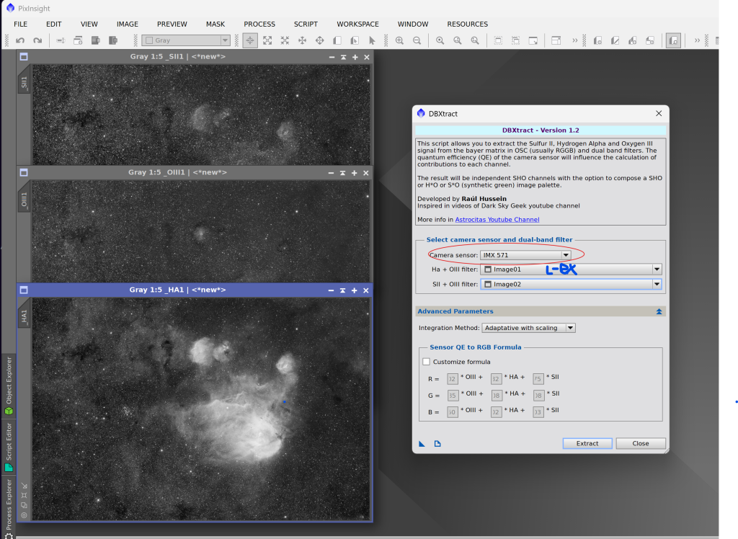This screenshot has height=539, width=738.
Task: Open the SCRIPT menu
Action: click(306, 24)
